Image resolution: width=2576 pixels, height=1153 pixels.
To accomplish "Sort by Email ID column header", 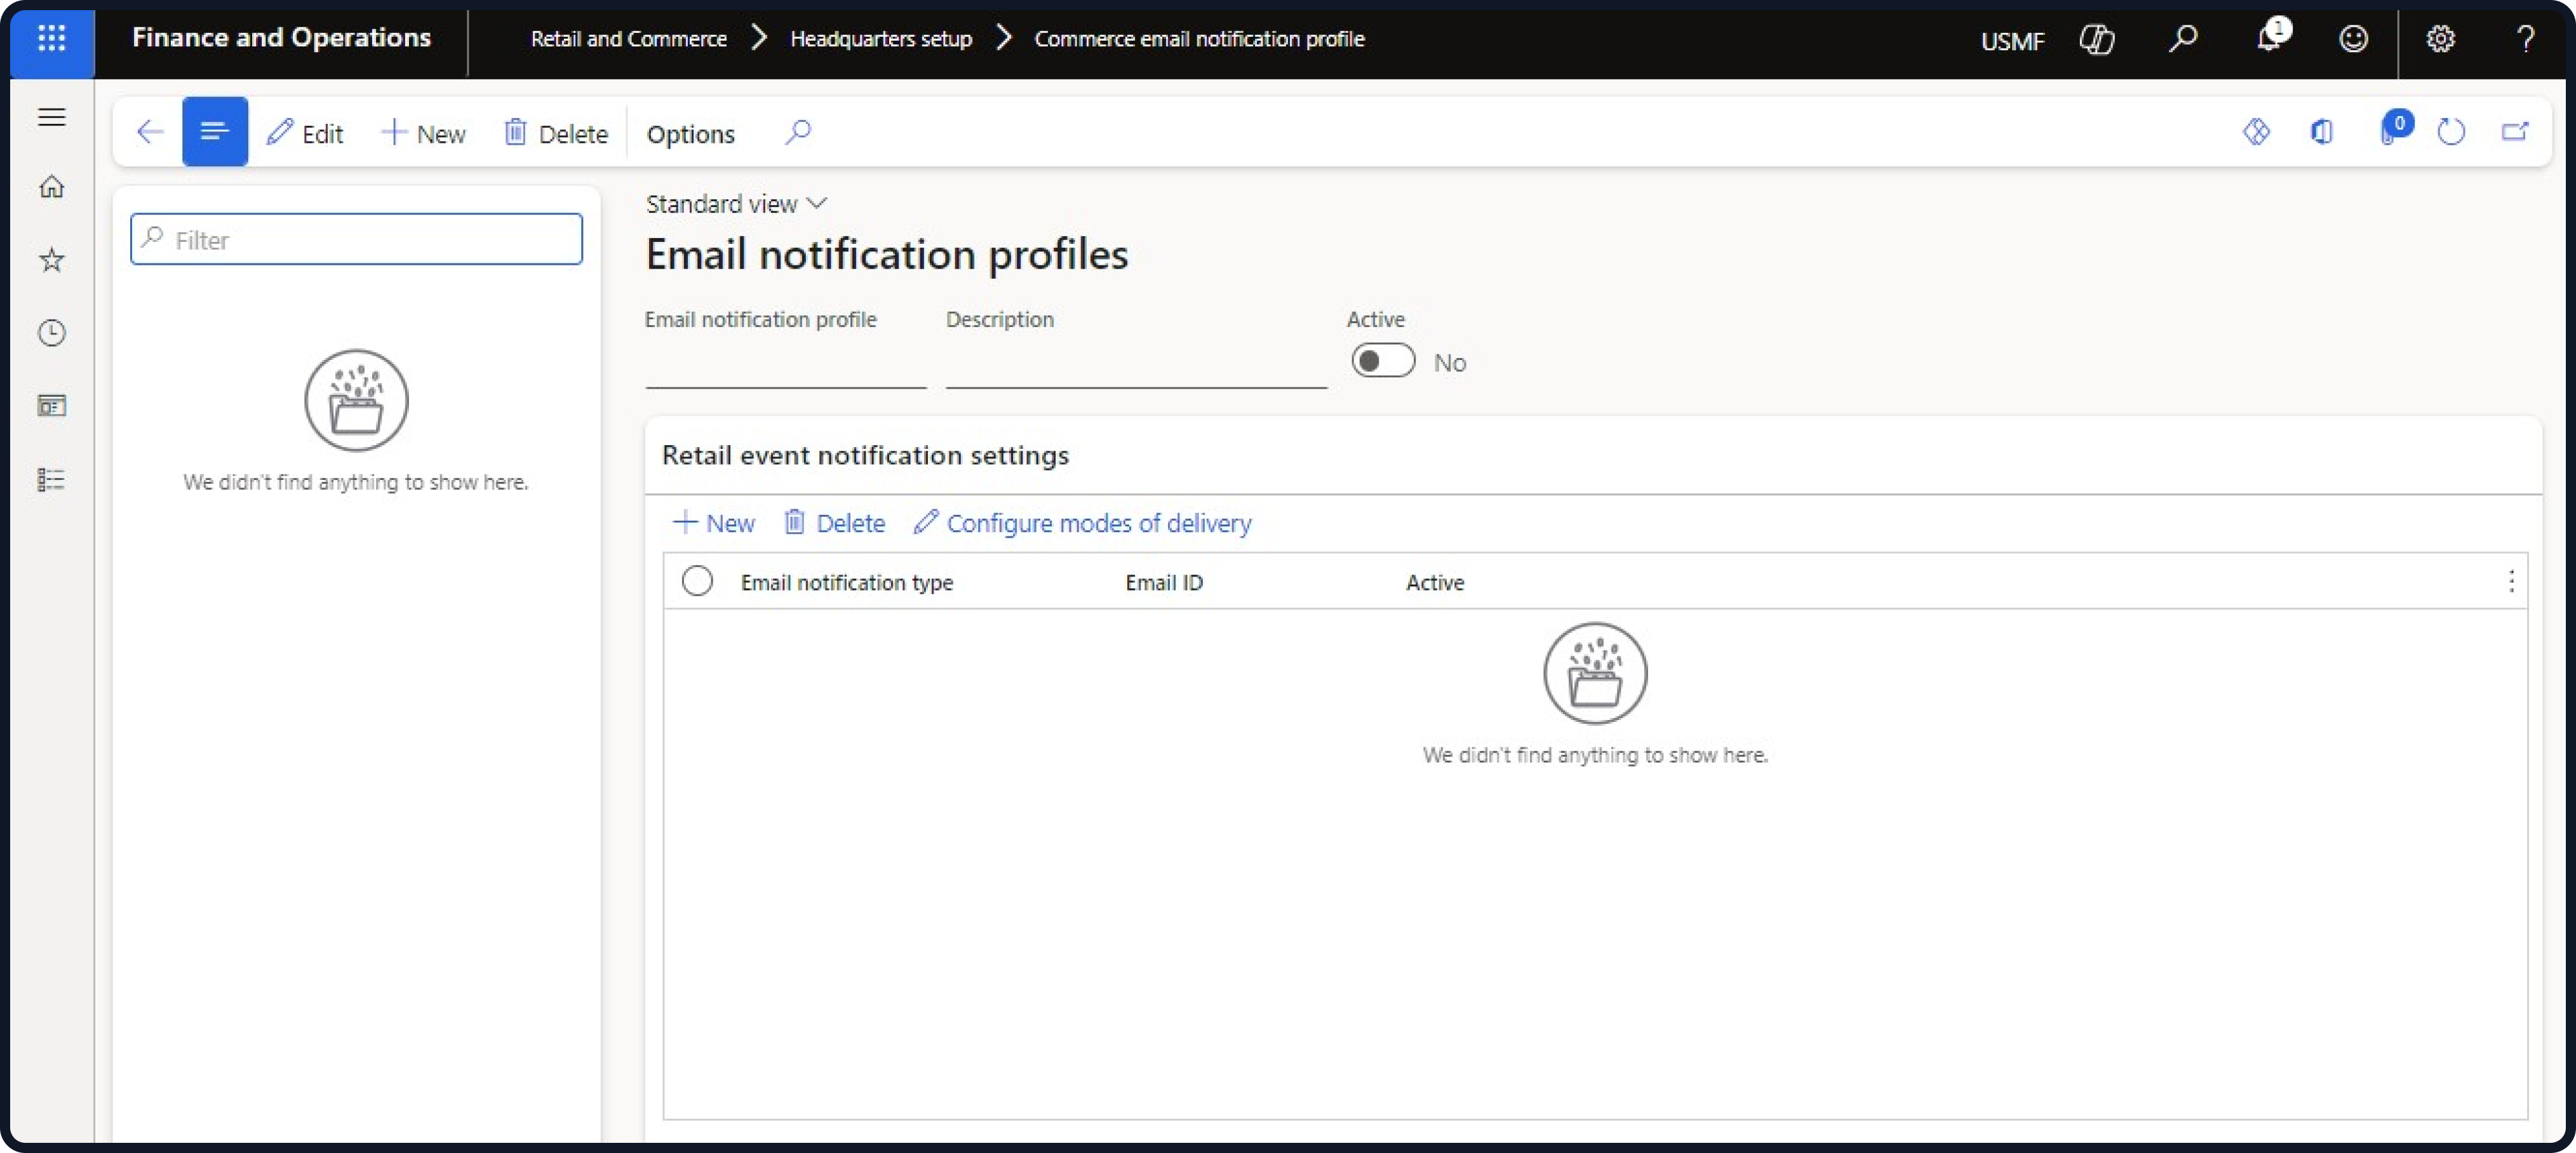I will click(1164, 583).
